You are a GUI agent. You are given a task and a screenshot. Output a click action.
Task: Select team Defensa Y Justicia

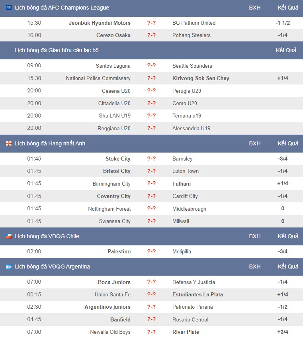pos(194,282)
